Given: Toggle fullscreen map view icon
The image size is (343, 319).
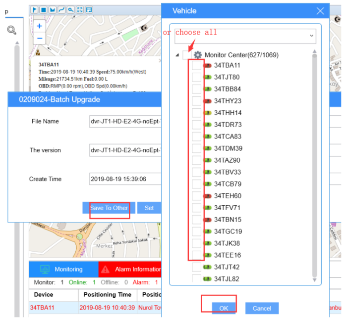Looking at the screenshot, I should click(80, 10).
